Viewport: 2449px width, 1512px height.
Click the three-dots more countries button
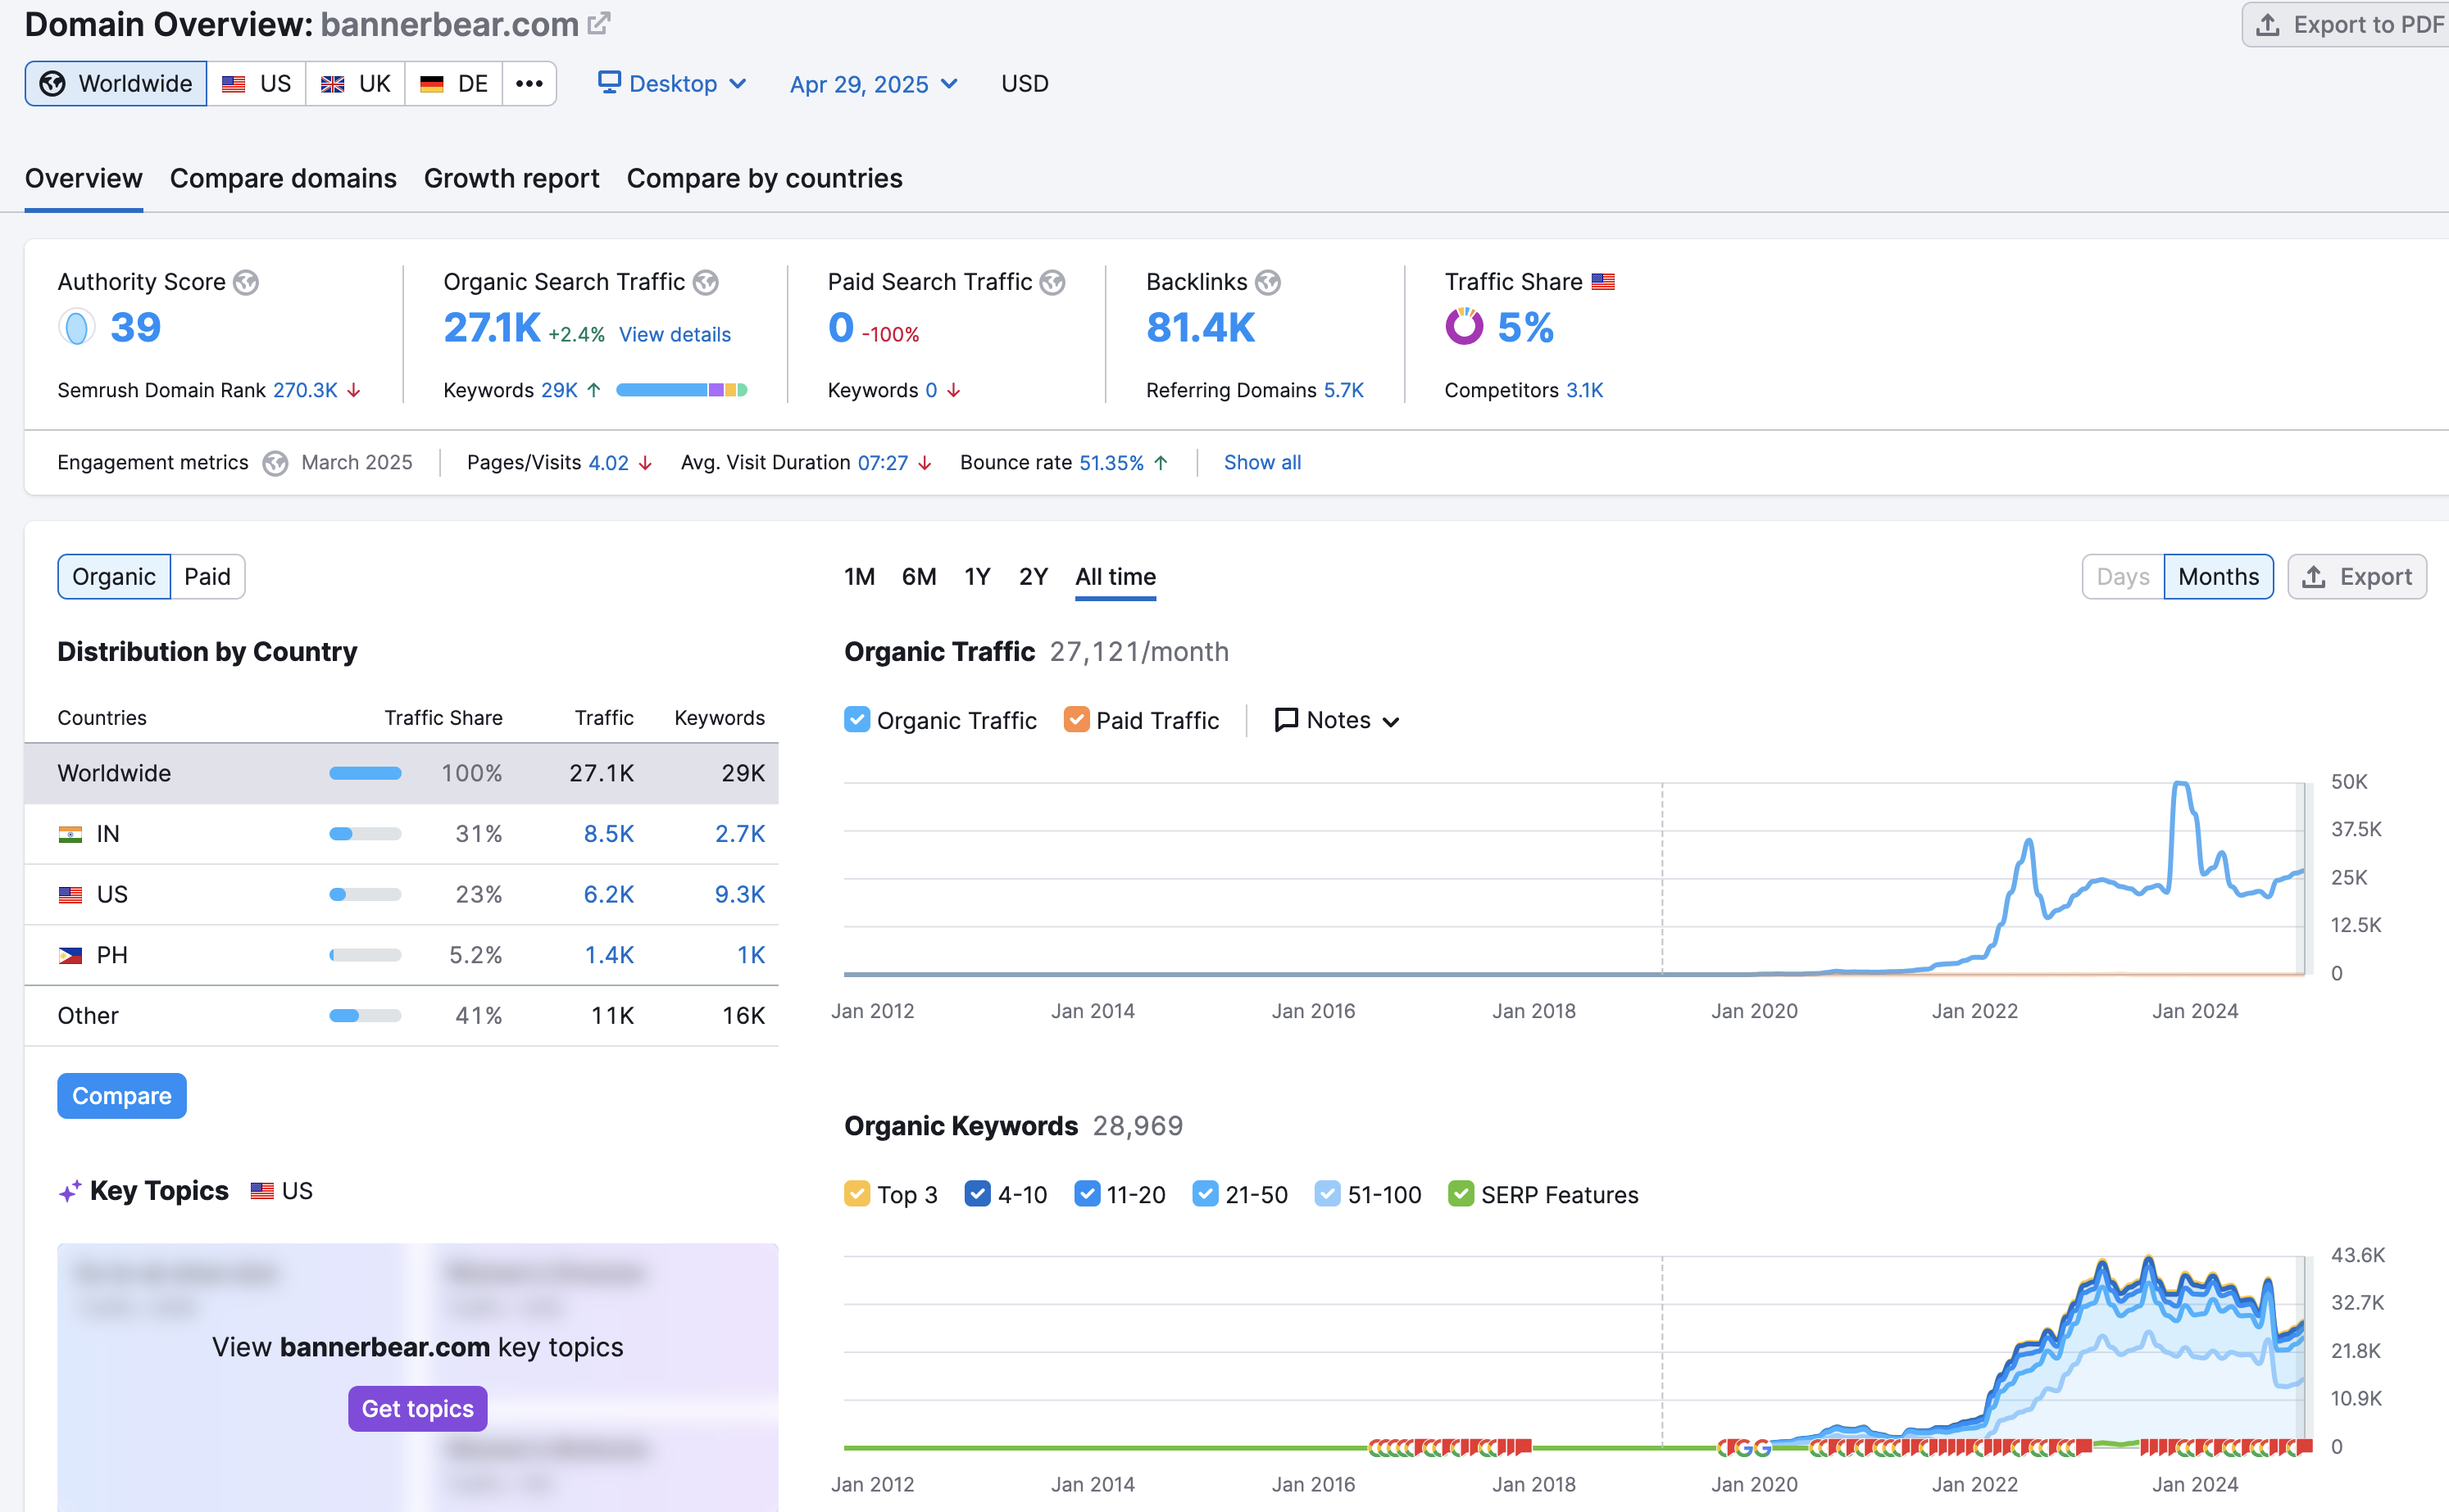coord(529,83)
